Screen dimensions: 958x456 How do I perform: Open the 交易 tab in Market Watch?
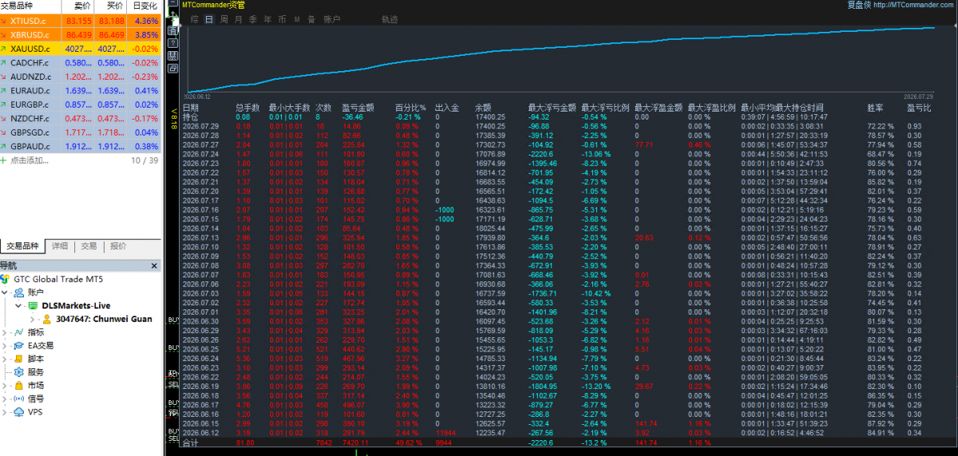pos(89,246)
